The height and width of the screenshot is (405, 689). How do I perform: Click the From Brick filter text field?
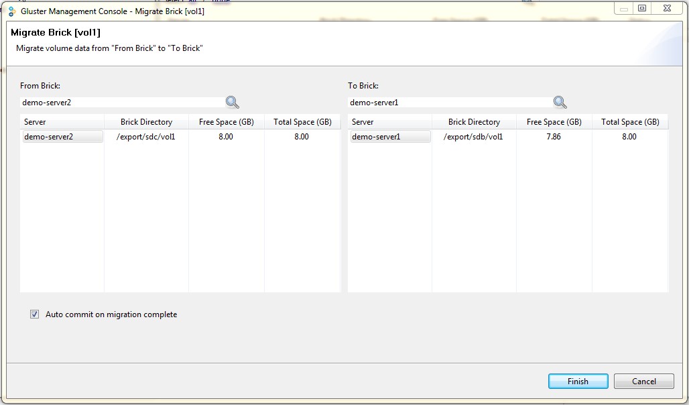tap(121, 103)
